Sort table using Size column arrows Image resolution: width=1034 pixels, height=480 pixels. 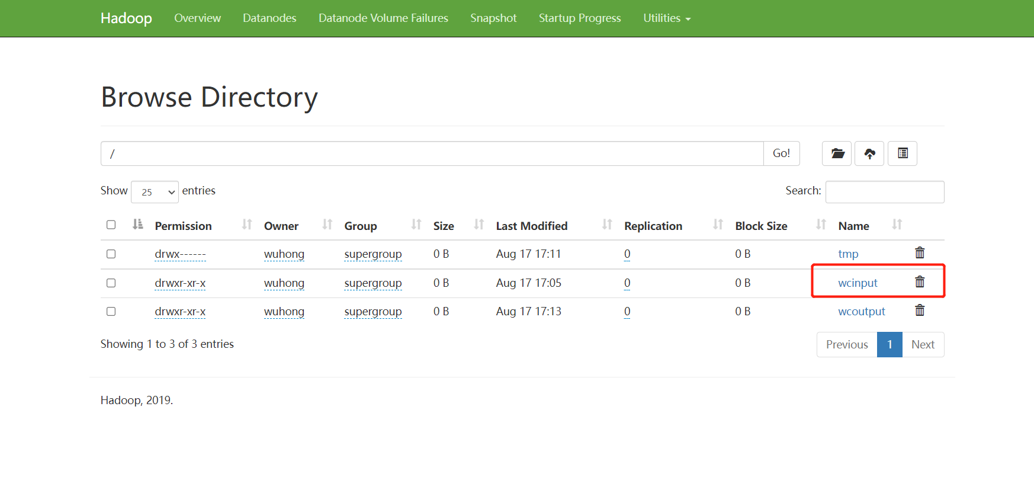pyautogui.click(x=479, y=225)
